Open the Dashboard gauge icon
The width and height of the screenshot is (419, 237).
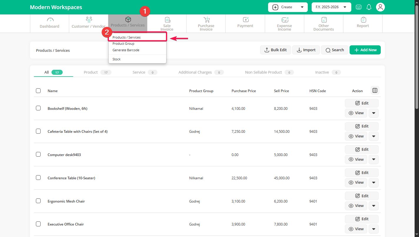point(50,20)
